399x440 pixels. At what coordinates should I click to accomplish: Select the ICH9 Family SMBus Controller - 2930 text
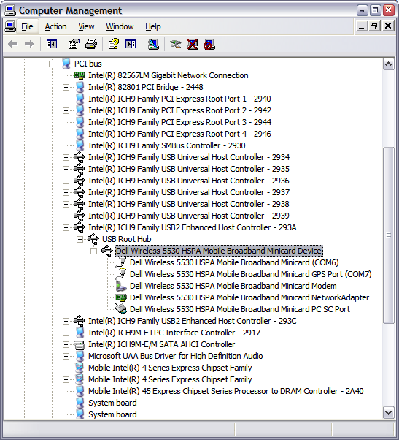(x=167, y=145)
